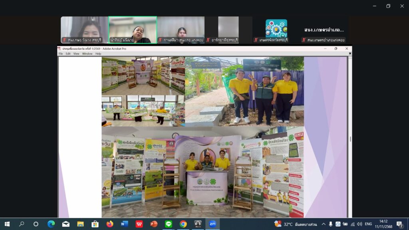Open the Microsoft Store taskbar icon
This screenshot has width=409, height=230.
click(95, 224)
